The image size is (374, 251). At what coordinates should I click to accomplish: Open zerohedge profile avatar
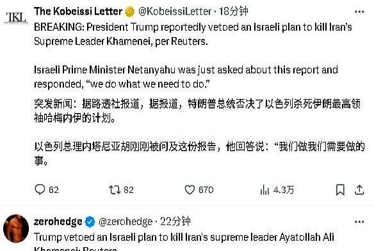tap(16, 229)
